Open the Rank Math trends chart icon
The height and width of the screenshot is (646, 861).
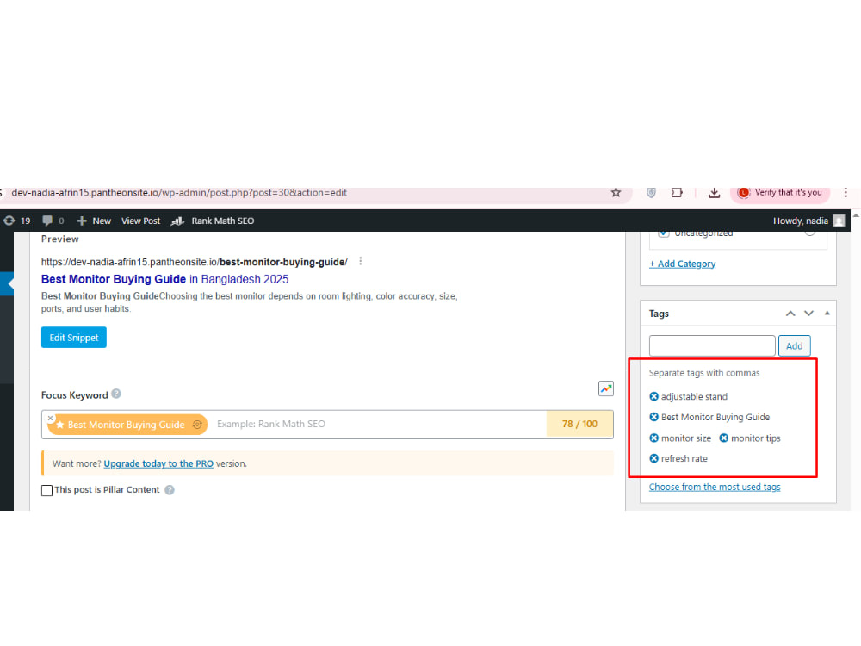coord(605,389)
